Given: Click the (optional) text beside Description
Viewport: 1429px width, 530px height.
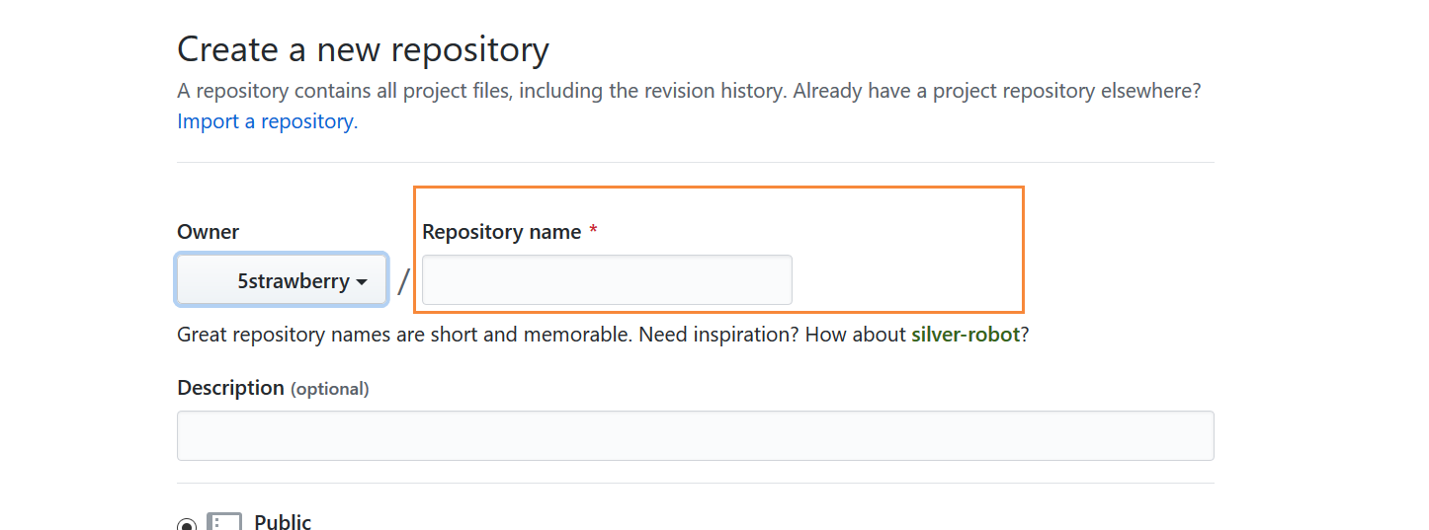Looking at the screenshot, I should (329, 389).
